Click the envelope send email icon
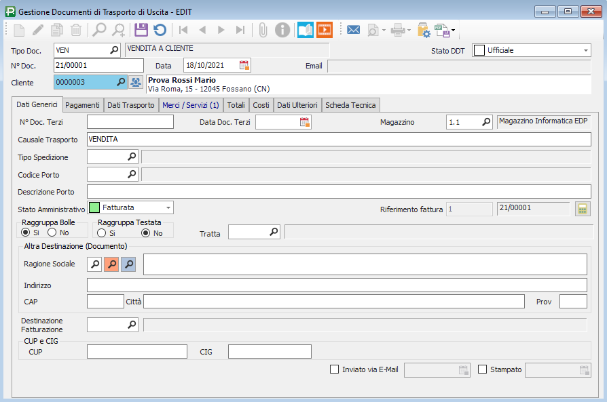The height and width of the screenshot is (402, 607). click(x=353, y=30)
